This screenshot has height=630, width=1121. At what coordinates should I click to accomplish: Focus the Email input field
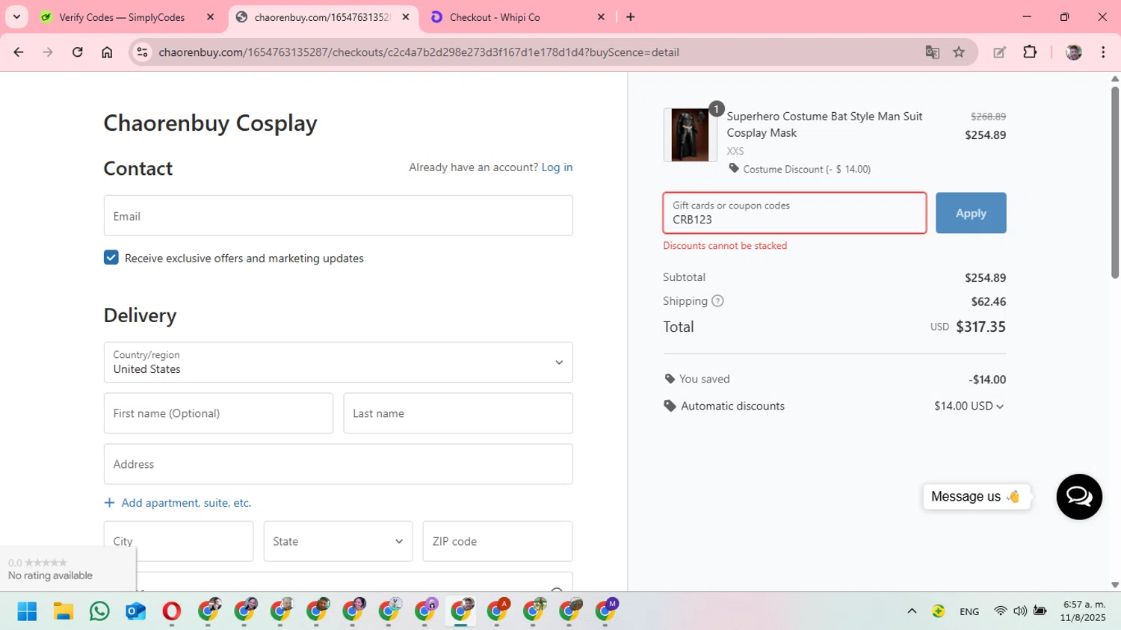[x=339, y=216]
